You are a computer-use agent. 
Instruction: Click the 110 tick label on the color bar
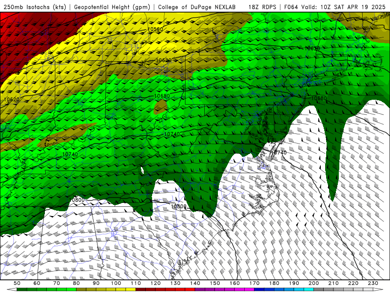(136, 283)
